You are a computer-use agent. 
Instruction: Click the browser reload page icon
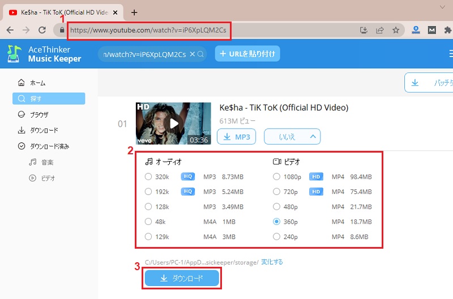42,31
